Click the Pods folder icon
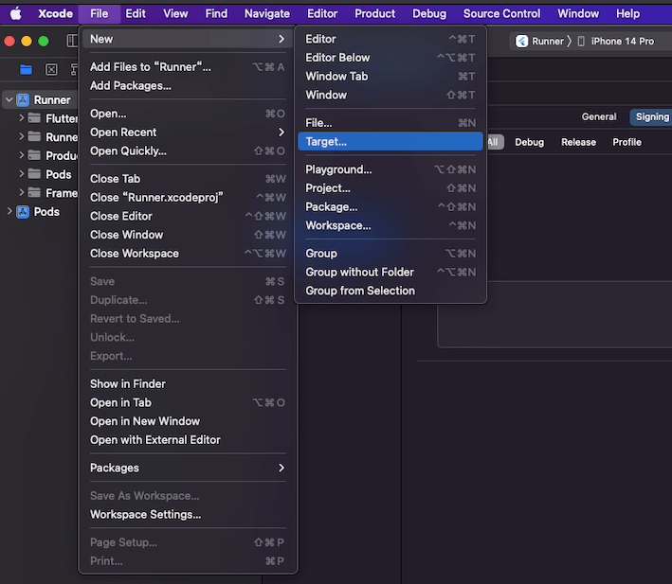Viewport: 672px width, 584px height. tap(34, 174)
